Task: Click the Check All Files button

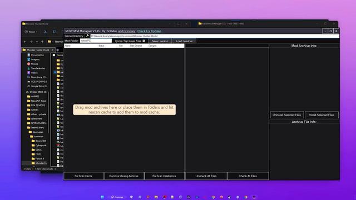Action: pos(248,176)
